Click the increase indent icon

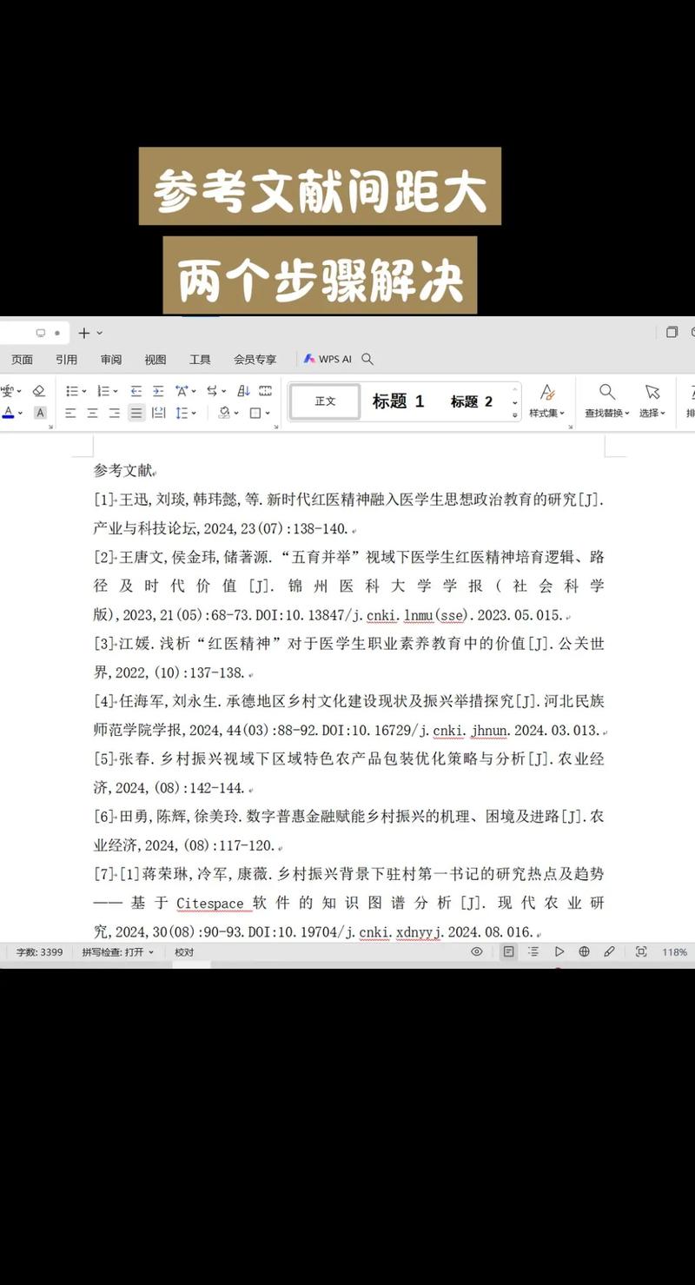158,390
